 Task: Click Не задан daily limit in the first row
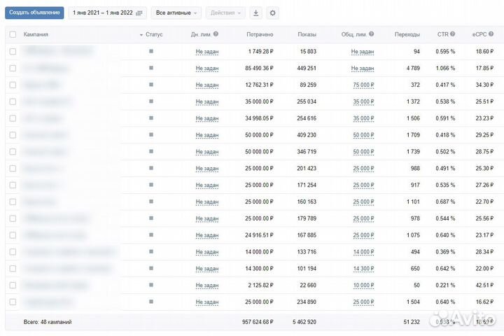(x=207, y=51)
